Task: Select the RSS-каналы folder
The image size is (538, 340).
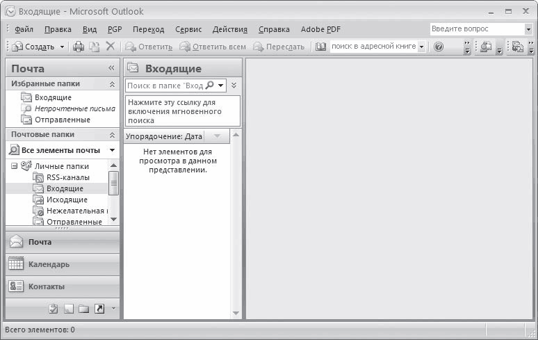Action: (x=67, y=177)
